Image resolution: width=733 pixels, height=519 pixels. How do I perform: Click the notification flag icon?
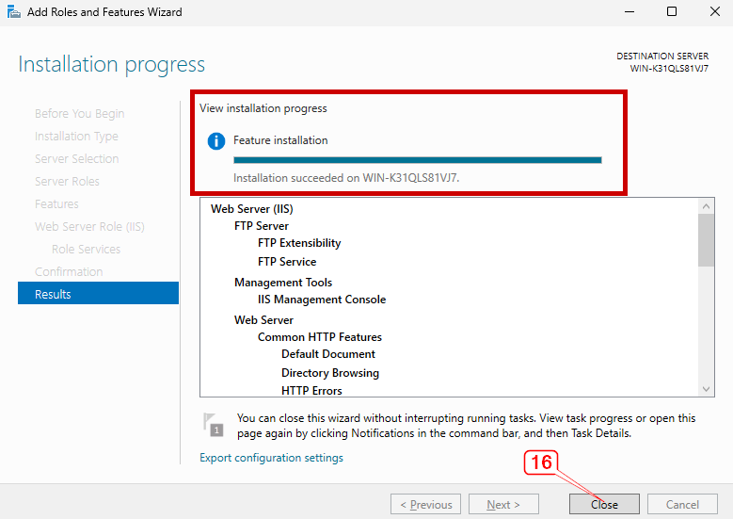coord(214,425)
